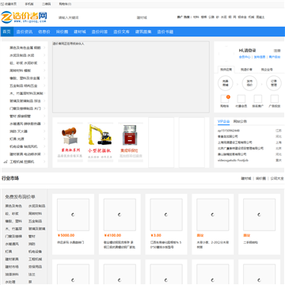Click the 免费发布询价单 heading link
The width and height of the screenshot is (285, 285).
pyautogui.click(x=20, y=197)
